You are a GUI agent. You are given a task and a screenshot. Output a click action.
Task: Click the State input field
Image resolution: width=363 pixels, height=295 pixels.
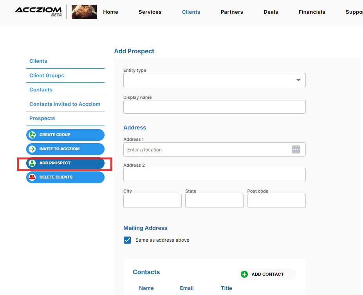[x=214, y=201]
